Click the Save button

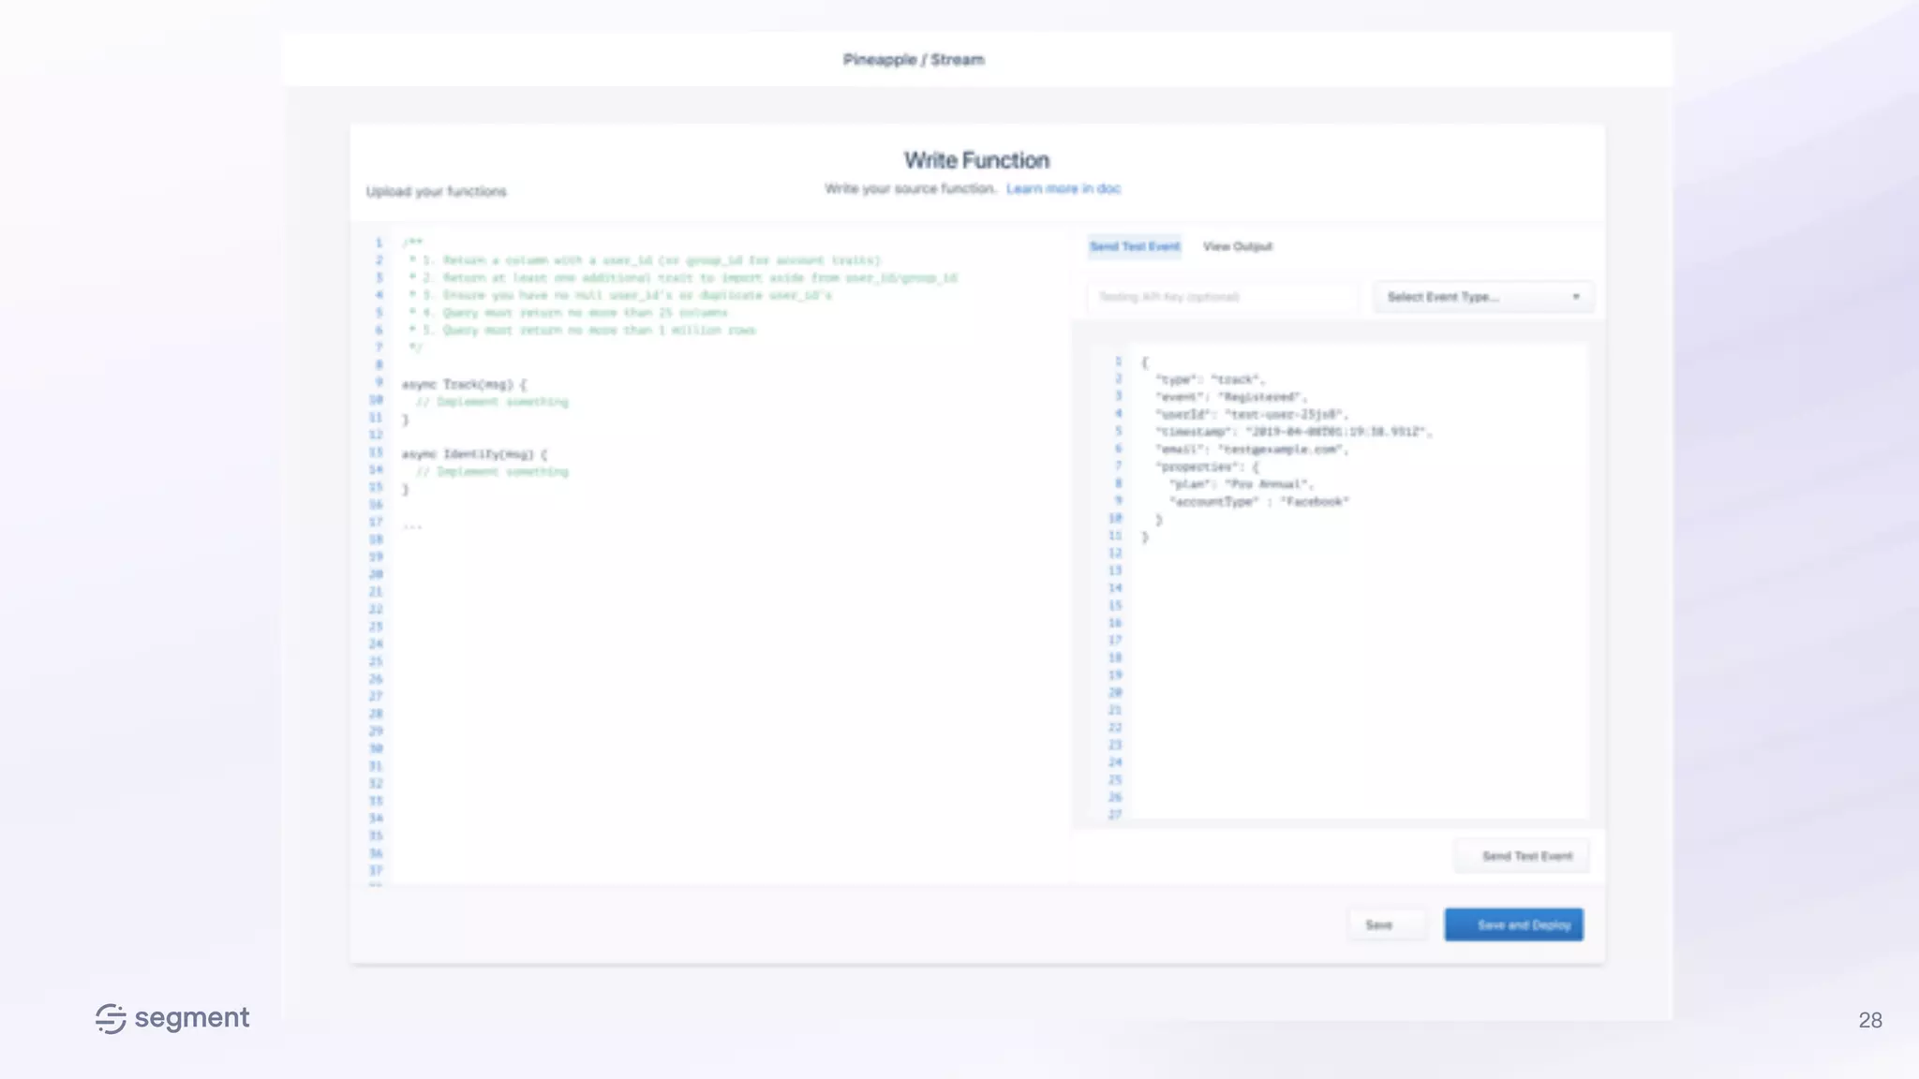pos(1378,924)
